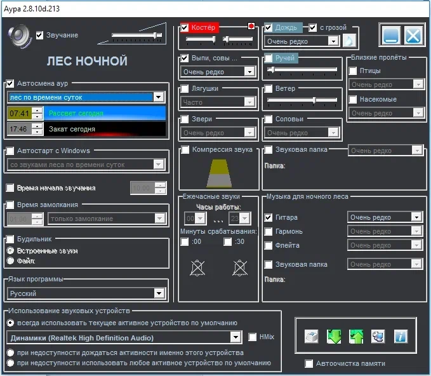Click the sound compression trapezoid graphic

coord(219,173)
